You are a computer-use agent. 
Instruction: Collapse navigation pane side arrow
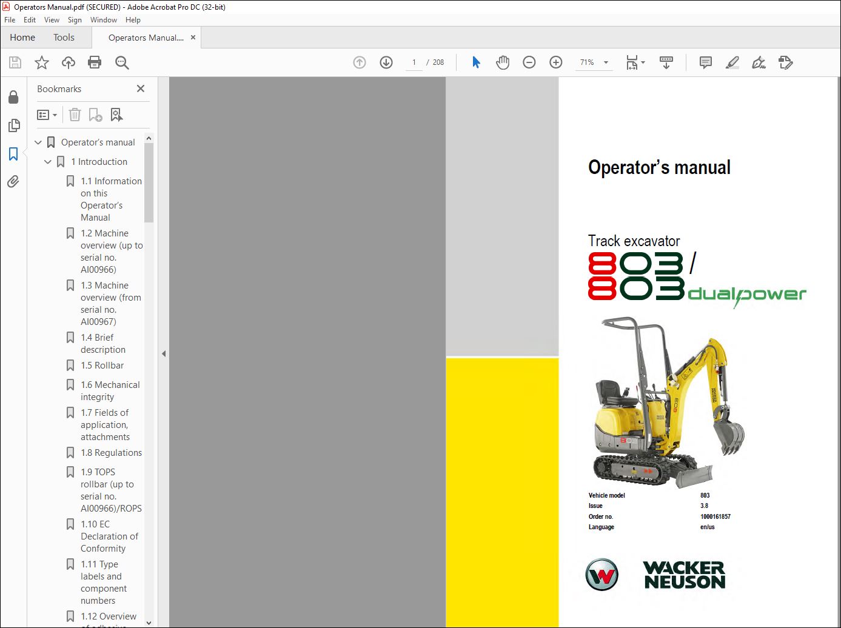tap(164, 353)
